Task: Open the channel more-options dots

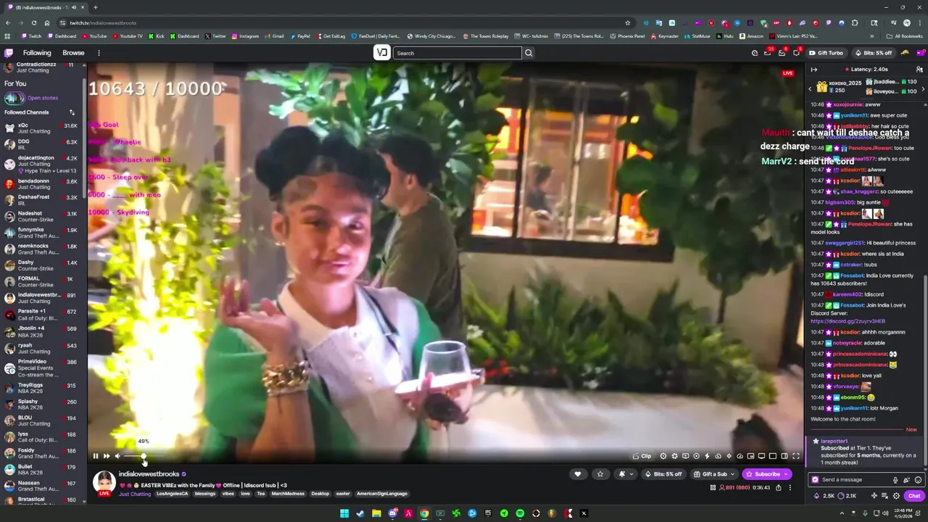Action: tap(790, 488)
